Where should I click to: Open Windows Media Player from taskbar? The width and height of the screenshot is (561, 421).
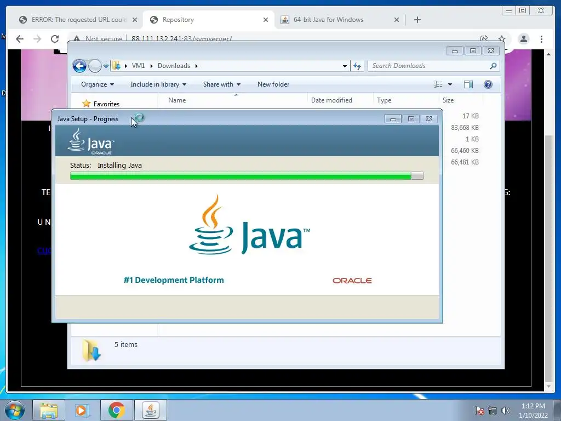[x=82, y=410]
